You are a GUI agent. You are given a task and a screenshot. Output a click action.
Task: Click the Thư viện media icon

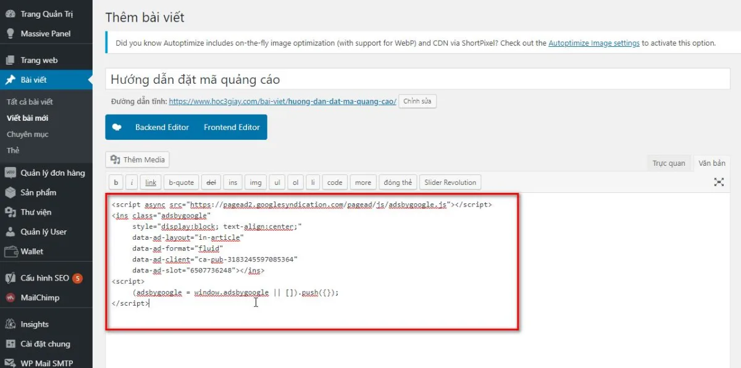point(10,212)
